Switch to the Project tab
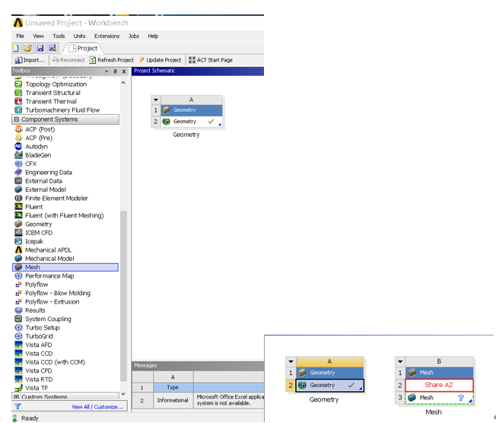The width and height of the screenshot is (496, 423). click(x=83, y=49)
